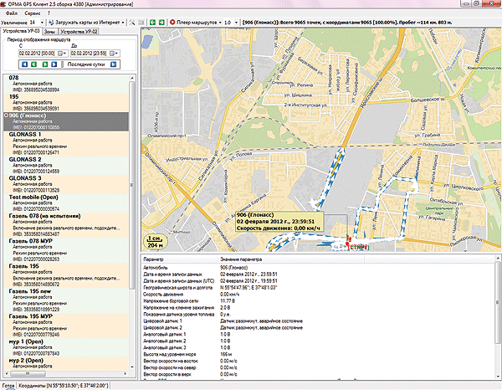Viewport: 502px width, 390px height.
Task: Open the start date calendar dropdown
Action: coord(62,53)
